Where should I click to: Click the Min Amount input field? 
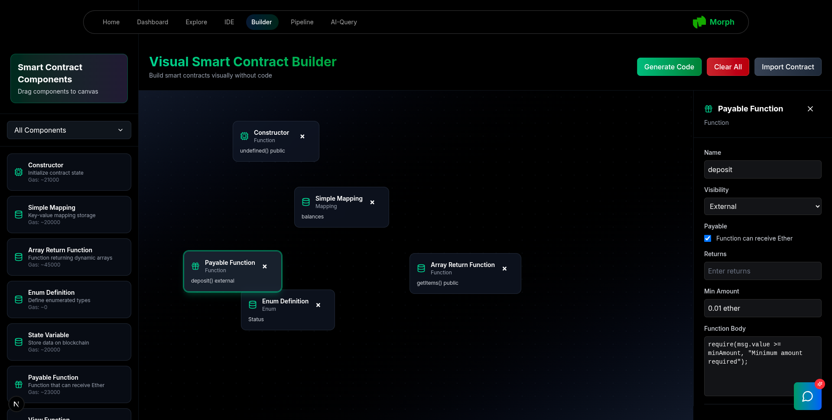click(x=763, y=308)
